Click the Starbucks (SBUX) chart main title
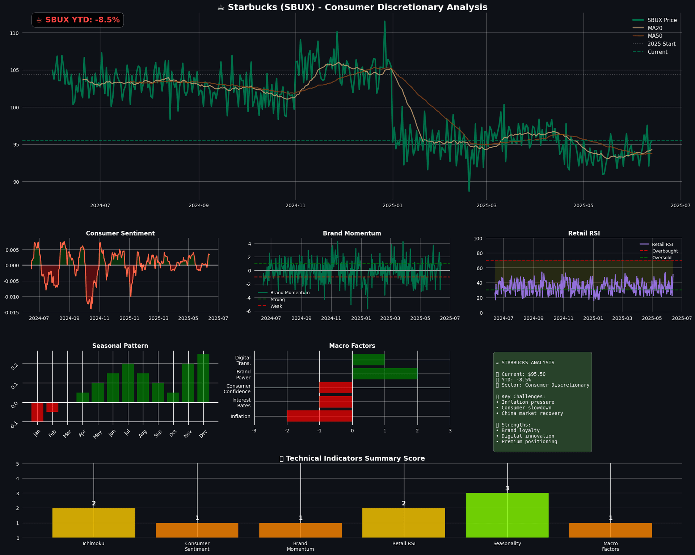The width and height of the screenshot is (695, 555). coord(352,7)
